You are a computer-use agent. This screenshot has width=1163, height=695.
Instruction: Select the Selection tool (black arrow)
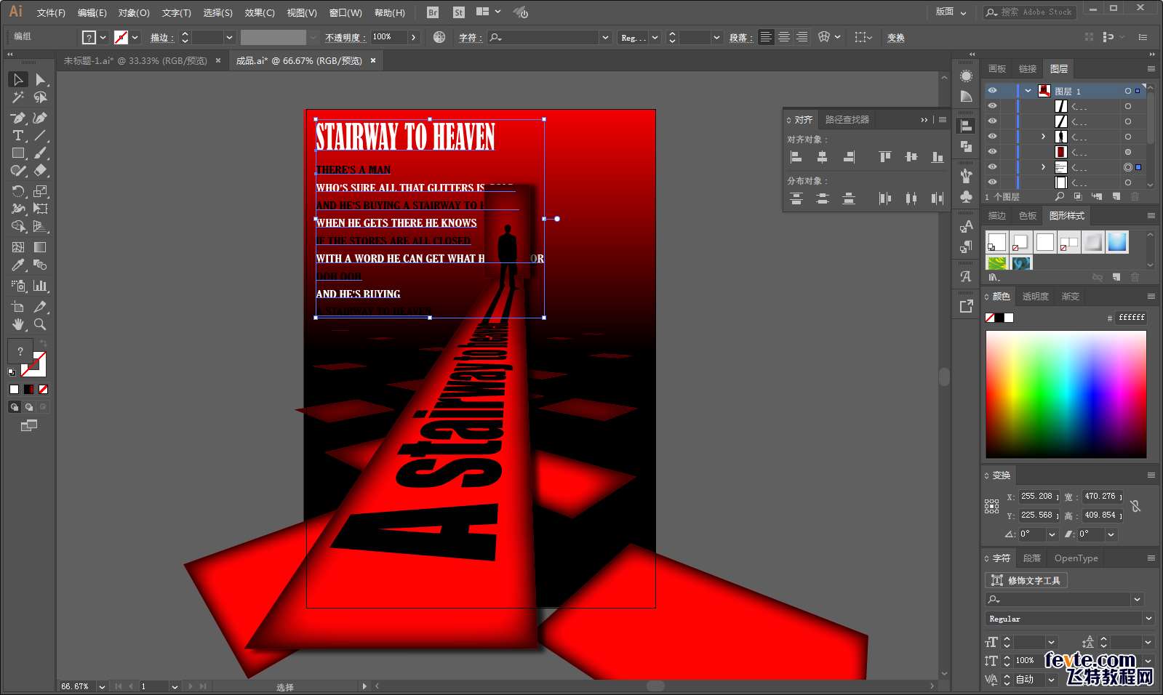point(19,79)
